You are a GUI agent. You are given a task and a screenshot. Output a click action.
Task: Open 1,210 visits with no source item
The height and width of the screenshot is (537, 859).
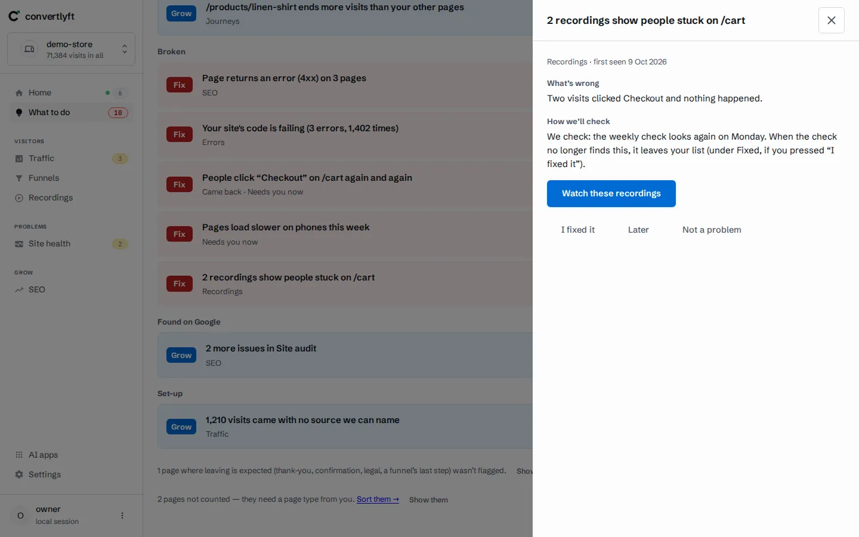345,427
